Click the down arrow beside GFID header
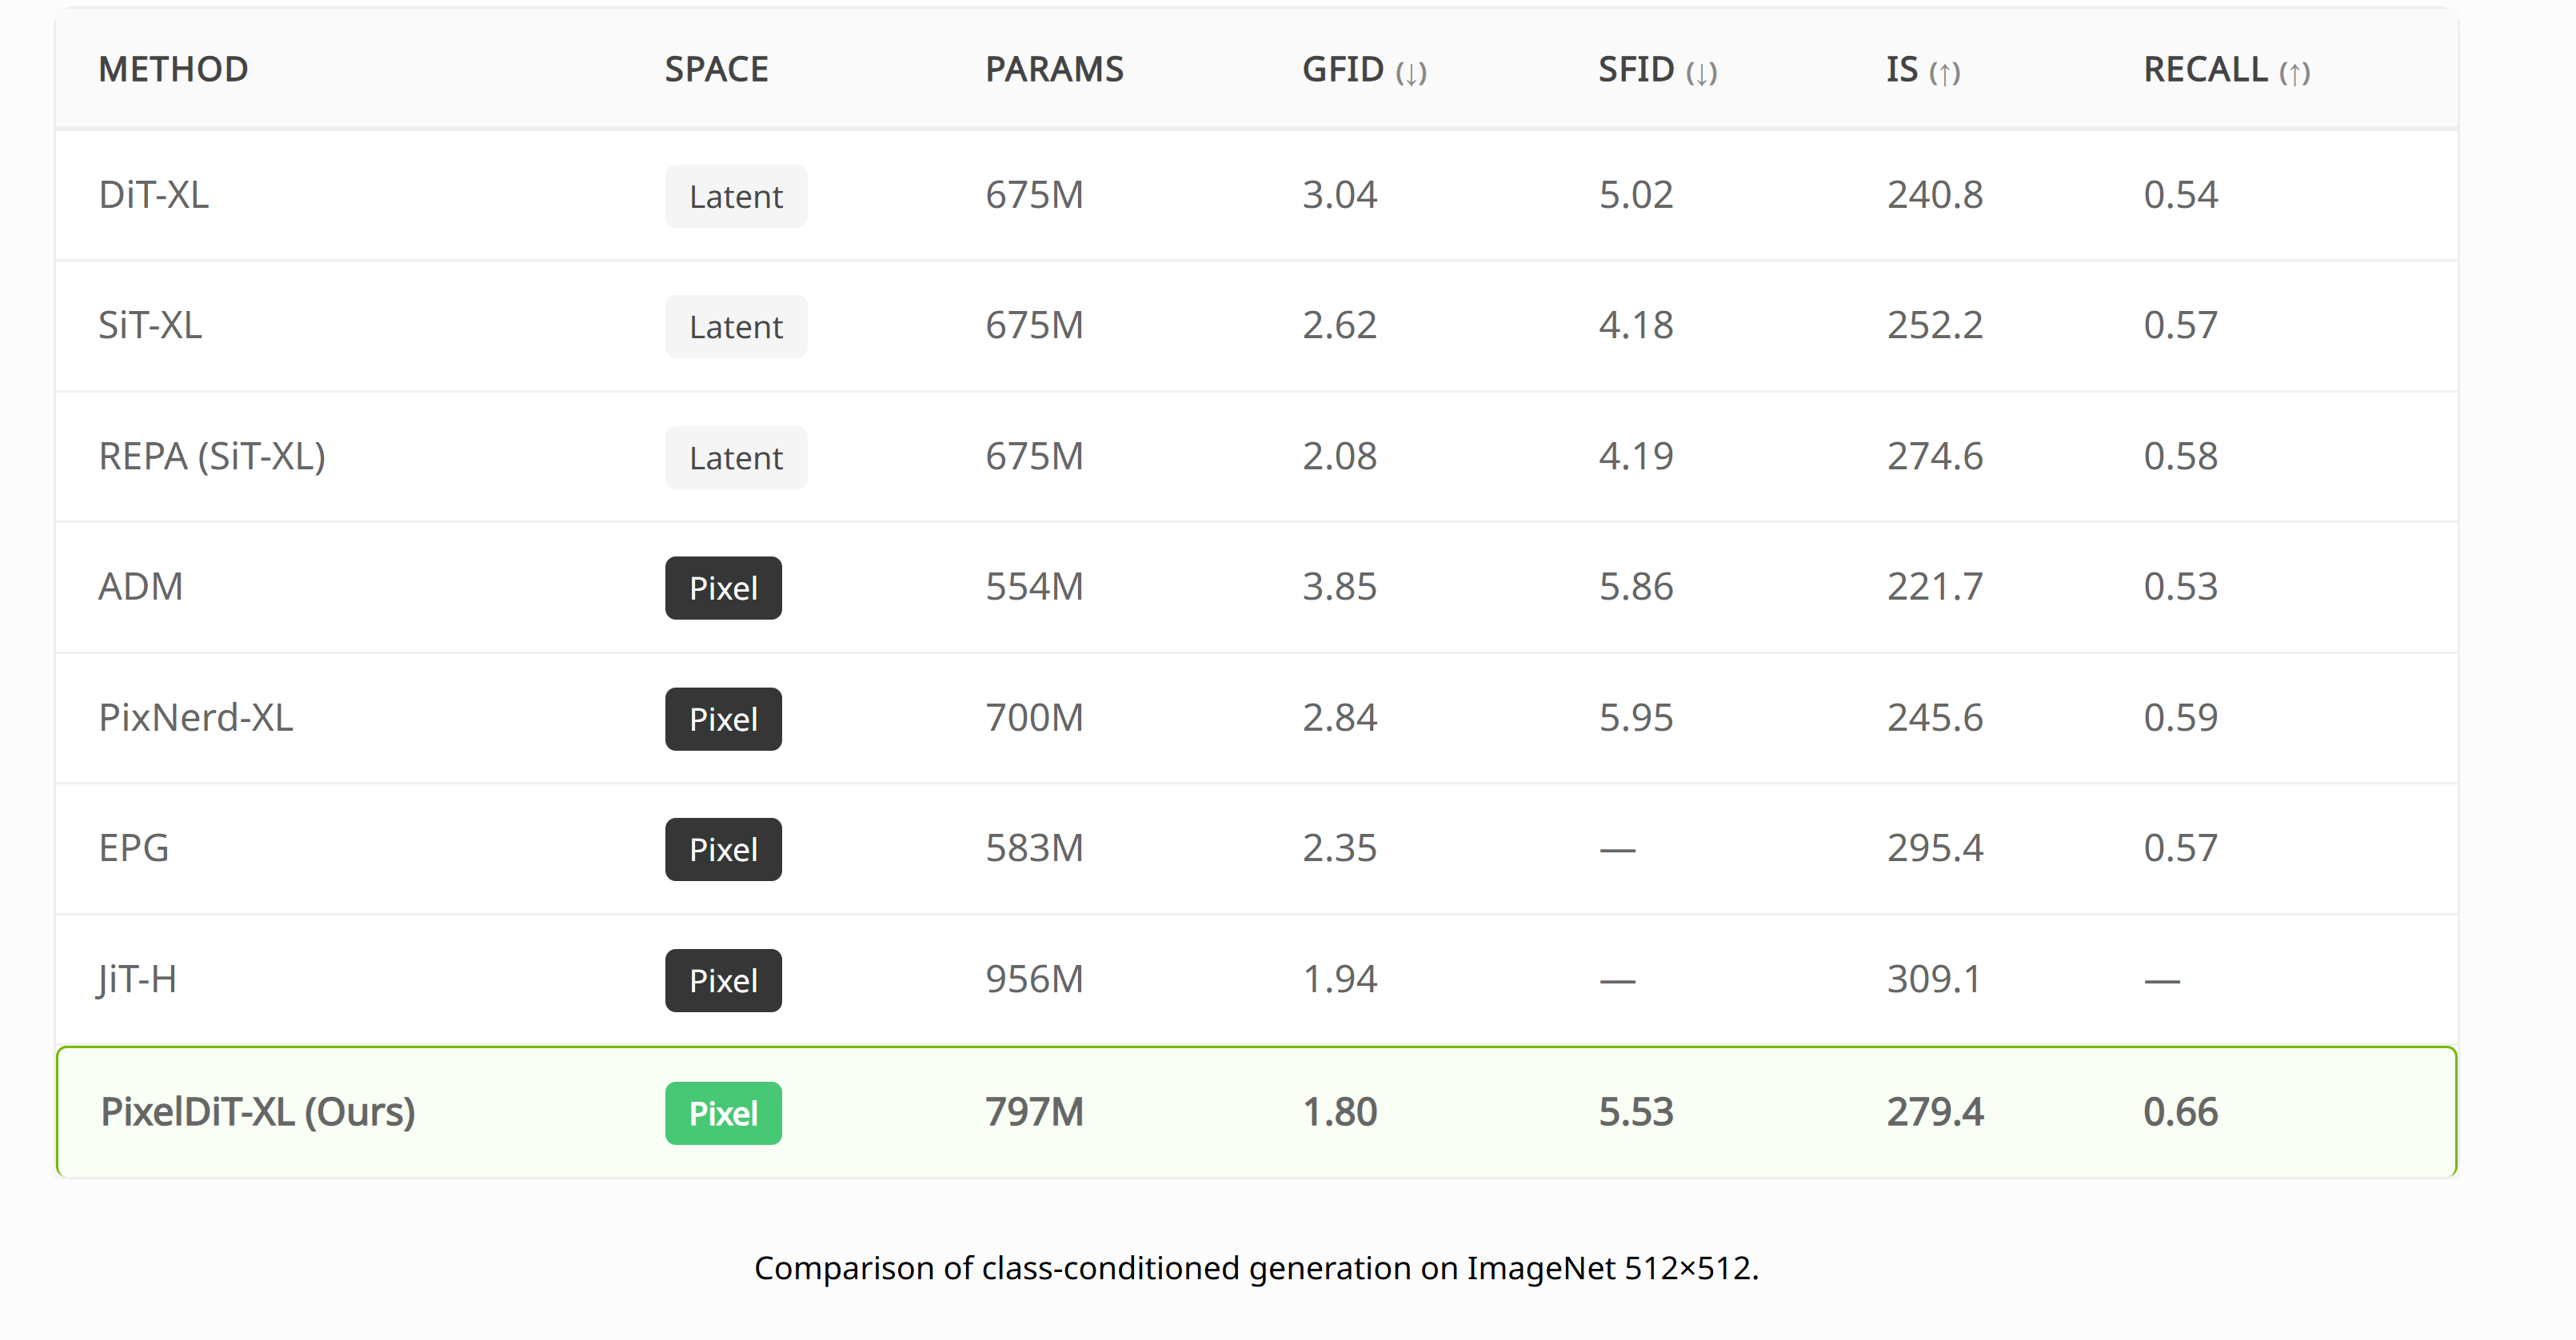 click(1411, 73)
